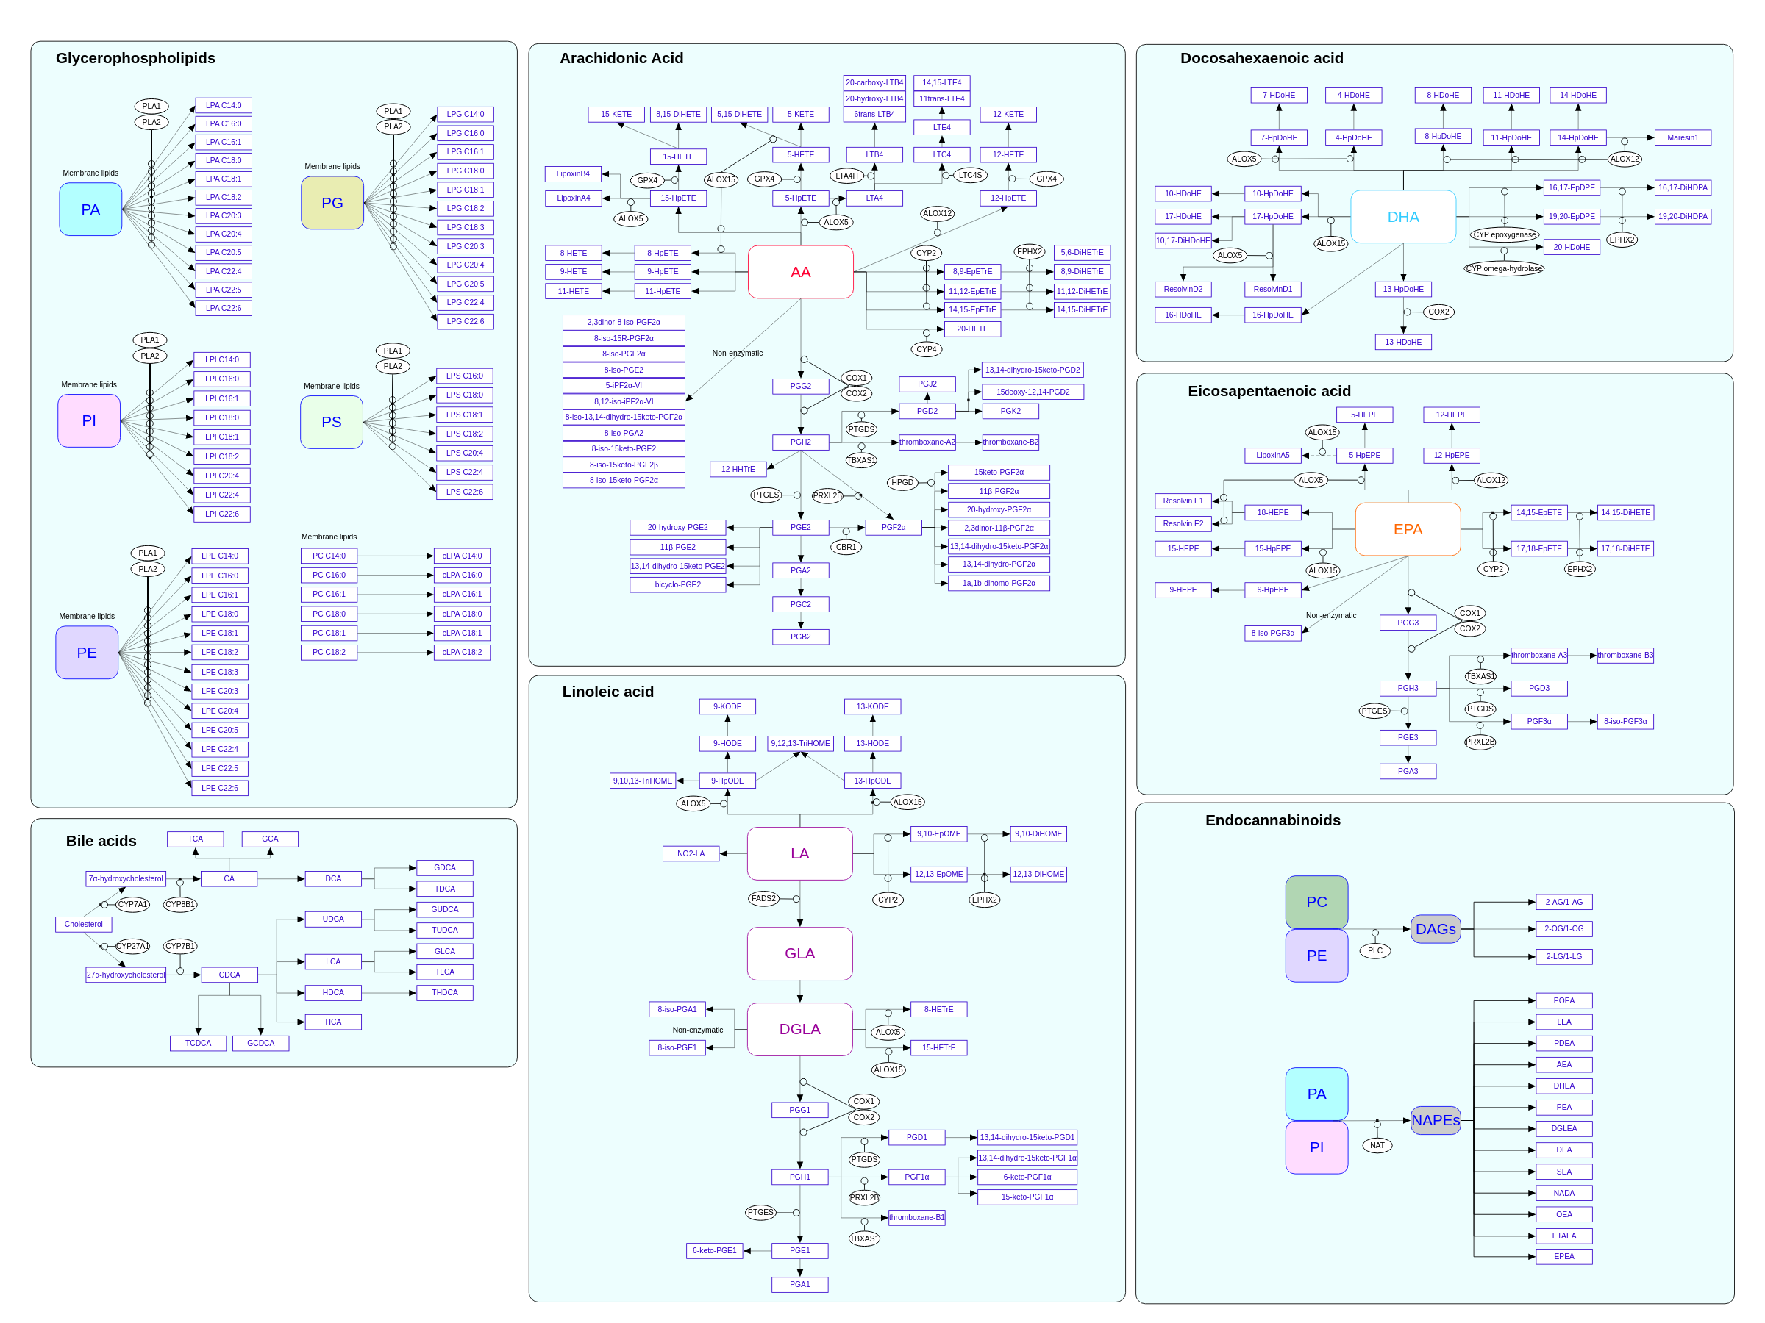Click the GLA node
The height and width of the screenshot is (1323, 1765).
799,953
